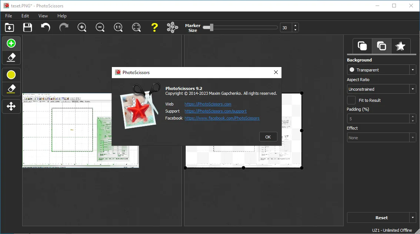Click the PhotoScissors 9.2 version text

(184, 88)
